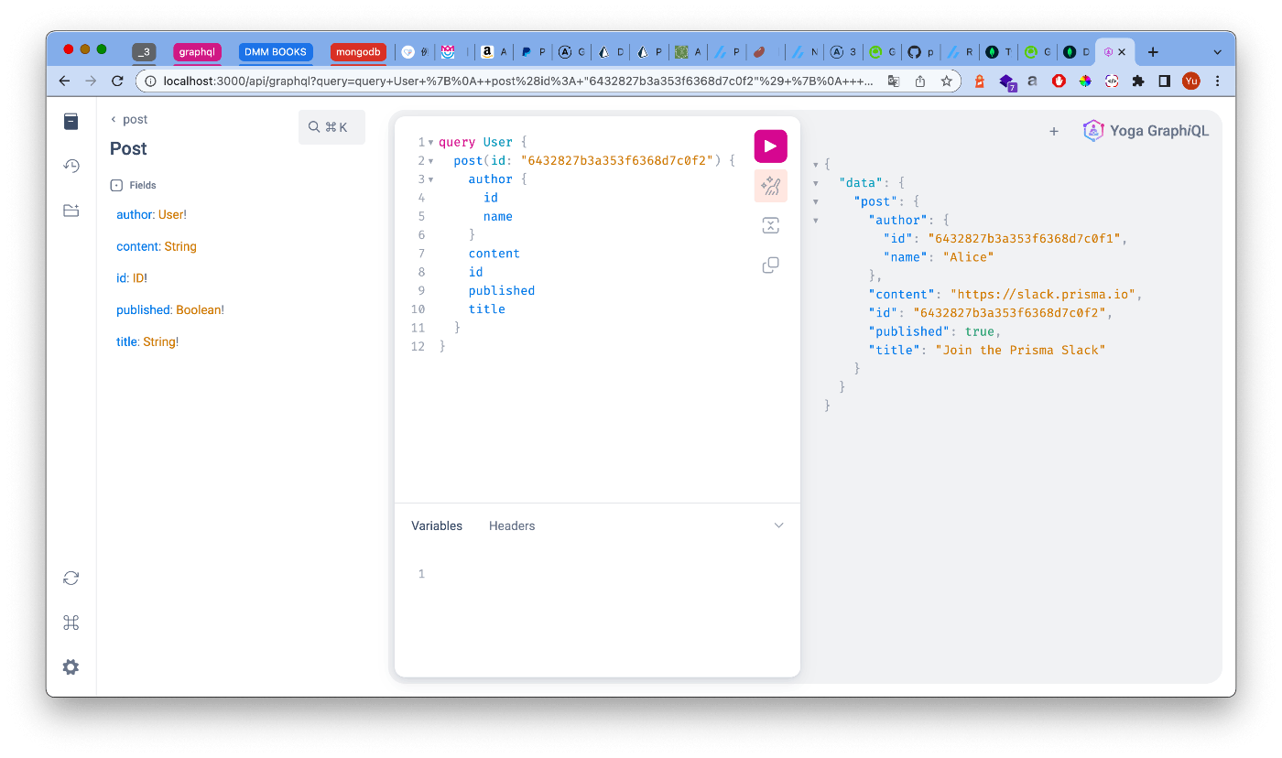
Task: Open the GraphiQL settings gear
Action: pyautogui.click(x=71, y=667)
